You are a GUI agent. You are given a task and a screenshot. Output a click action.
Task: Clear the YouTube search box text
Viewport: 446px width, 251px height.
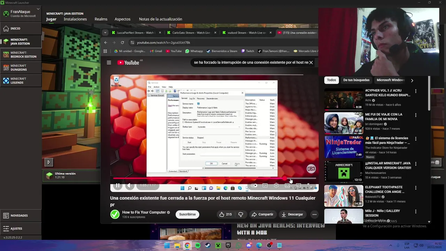(x=311, y=62)
